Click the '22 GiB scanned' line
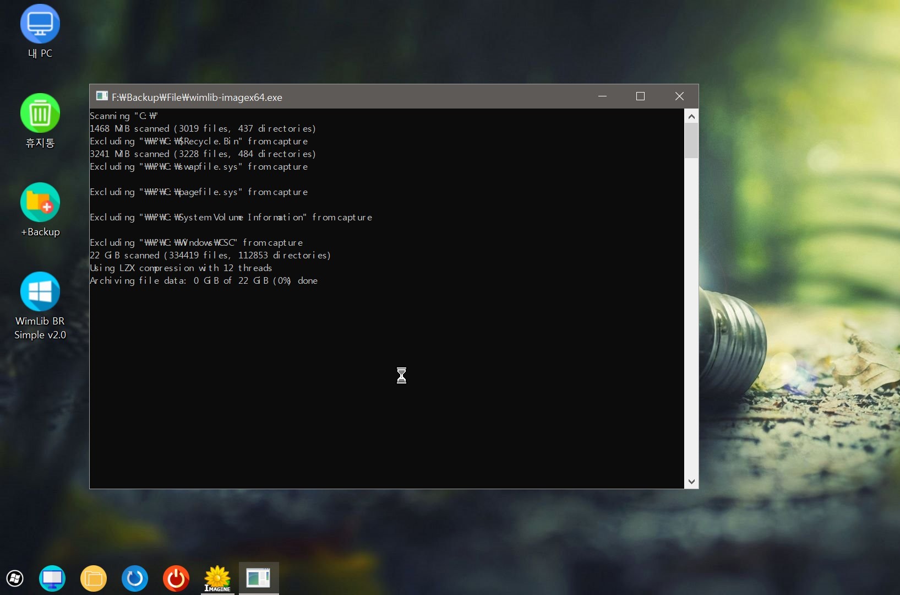The image size is (900, 595). tap(210, 255)
